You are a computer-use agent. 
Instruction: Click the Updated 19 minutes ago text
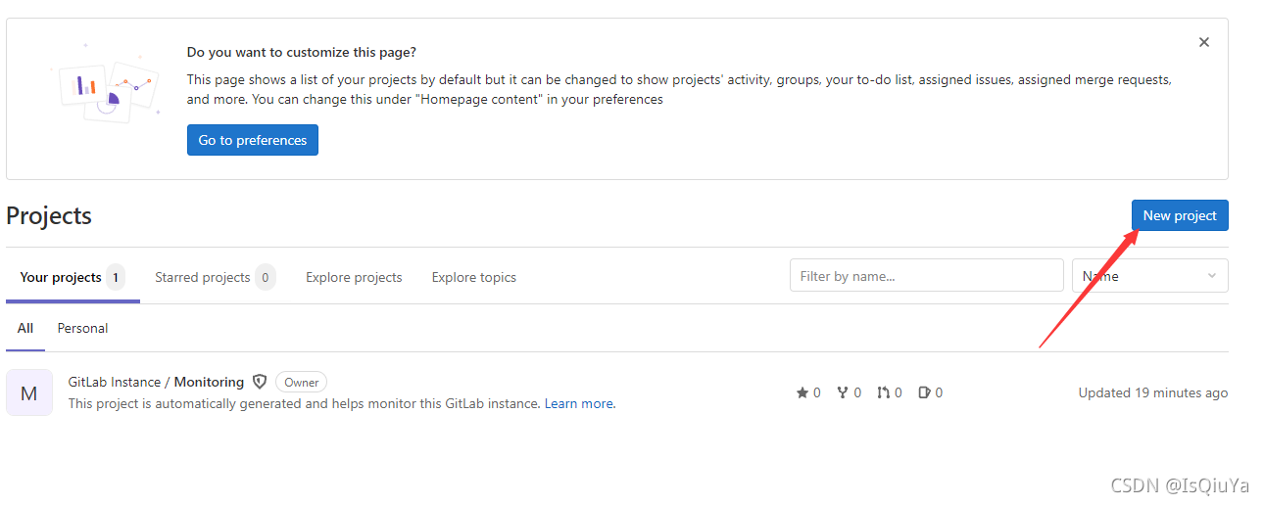pyautogui.click(x=1153, y=392)
